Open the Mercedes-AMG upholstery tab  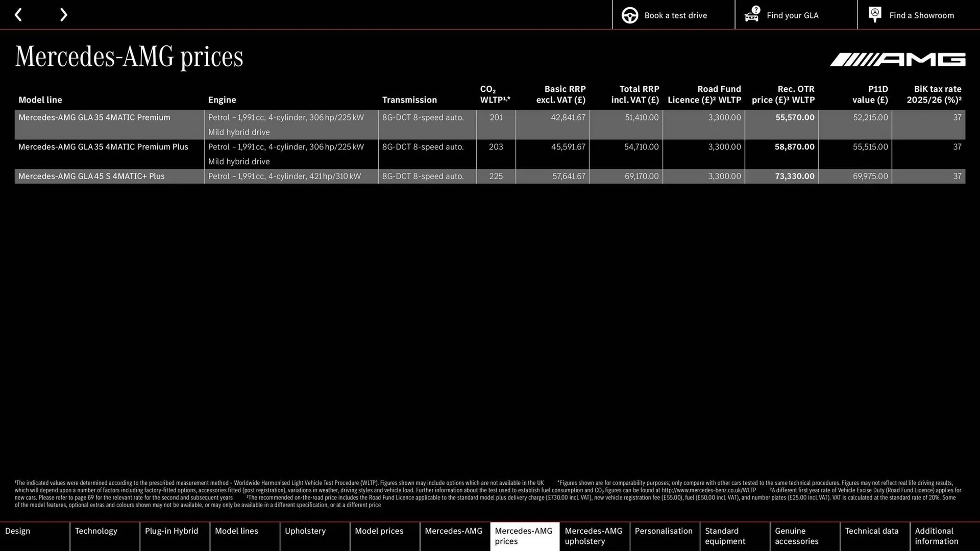pyautogui.click(x=593, y=536)
